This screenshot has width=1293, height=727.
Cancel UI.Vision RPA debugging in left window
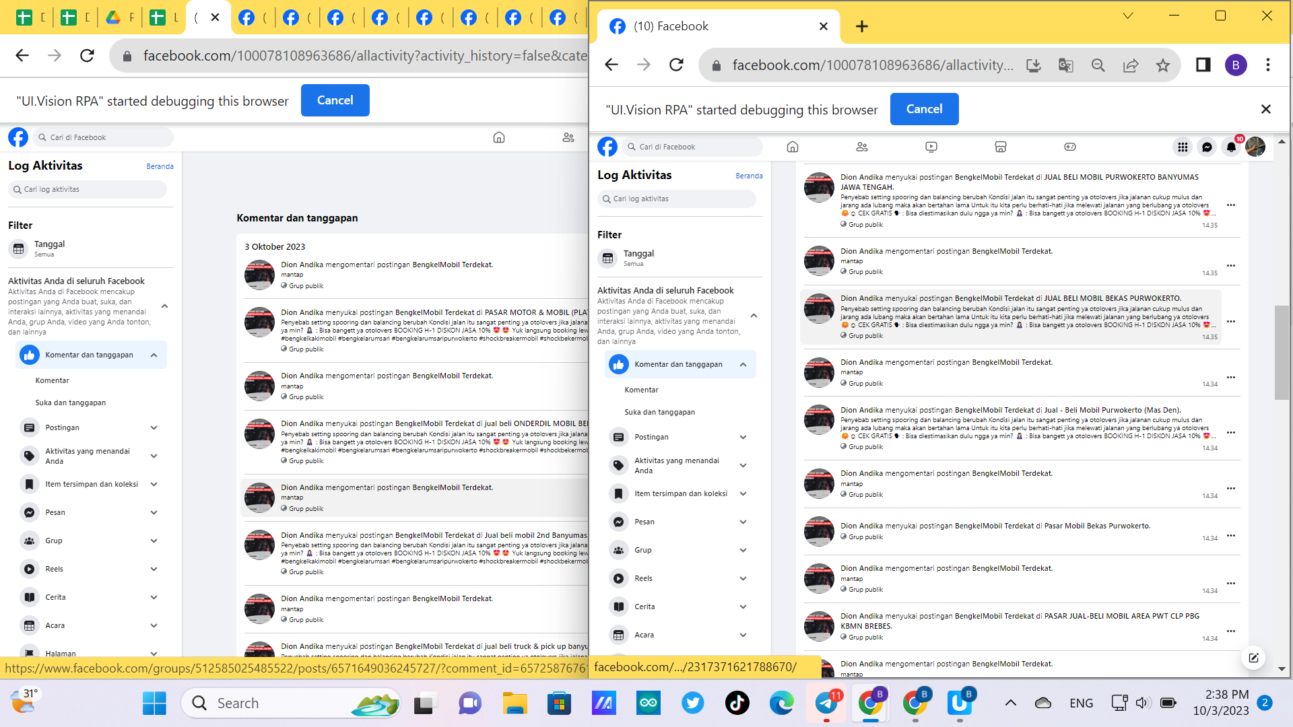[335, 100]
